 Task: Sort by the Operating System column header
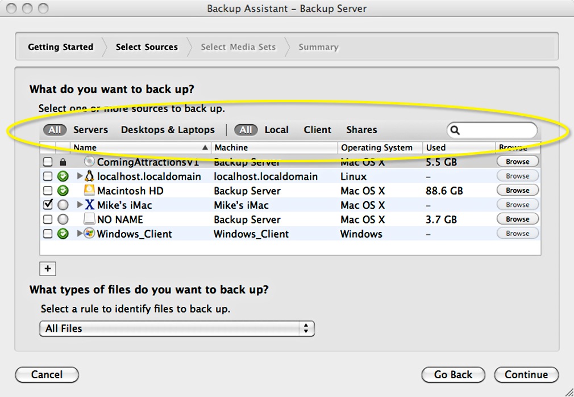(x=380, y=147)
